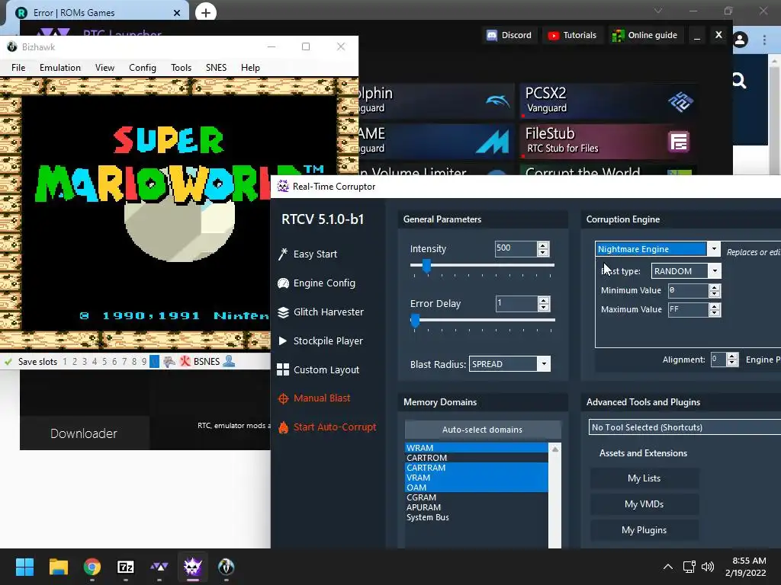Image resolution: width=781 pixels, height=585 pixels.
Task: Open Glitch Harvester stack icon
Action: [283, 312]
